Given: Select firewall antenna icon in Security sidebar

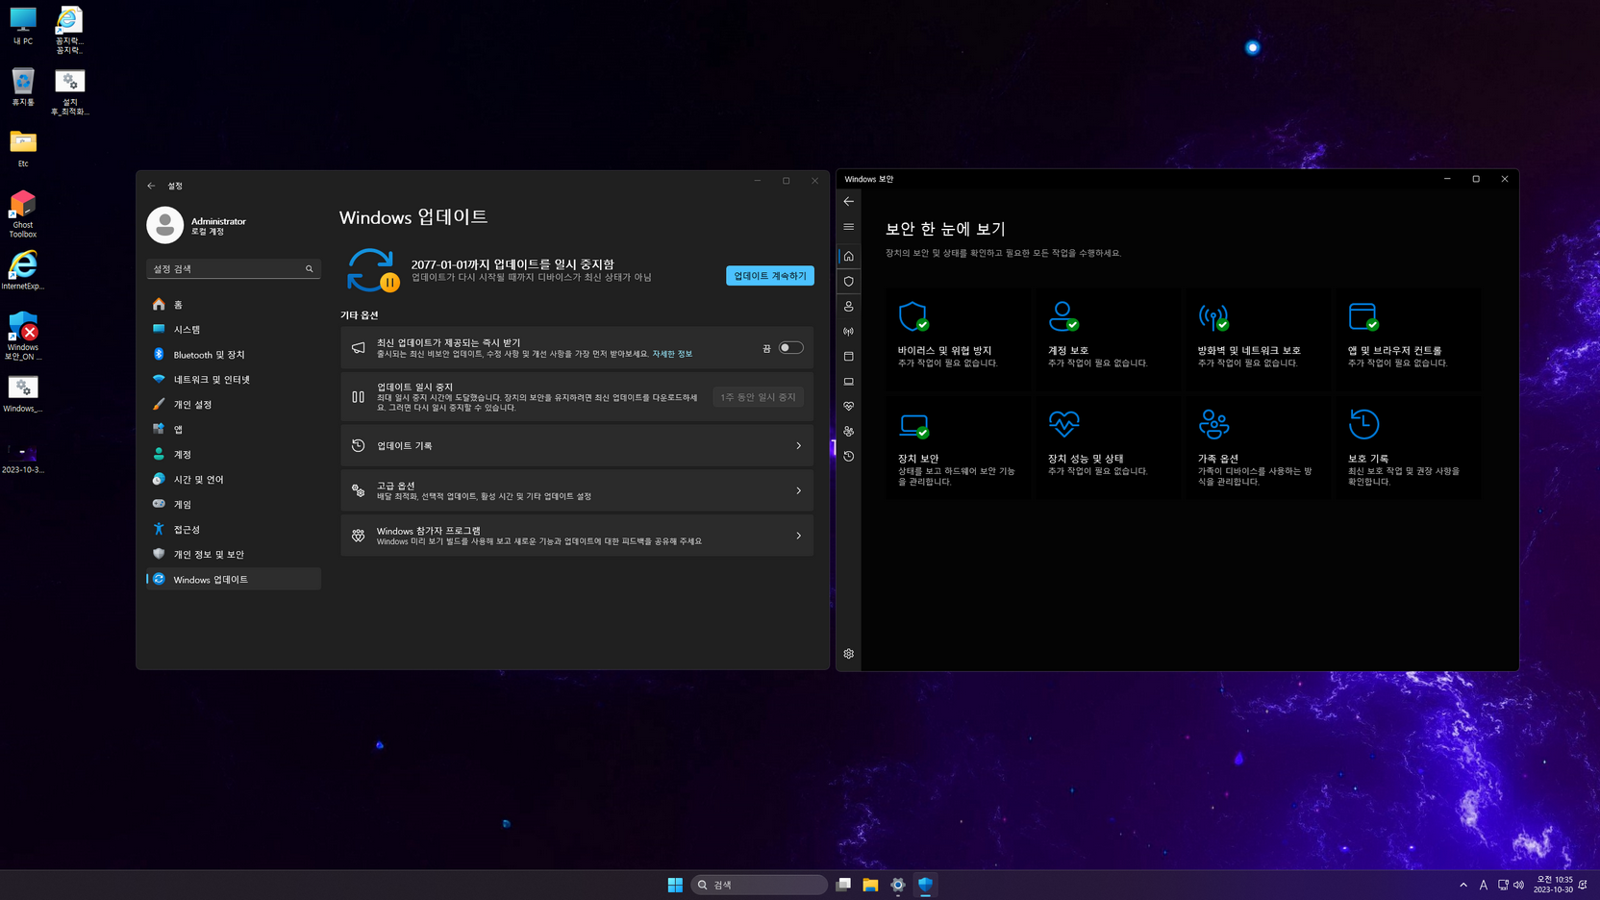Looking at the screenshot, I should 849,331.
